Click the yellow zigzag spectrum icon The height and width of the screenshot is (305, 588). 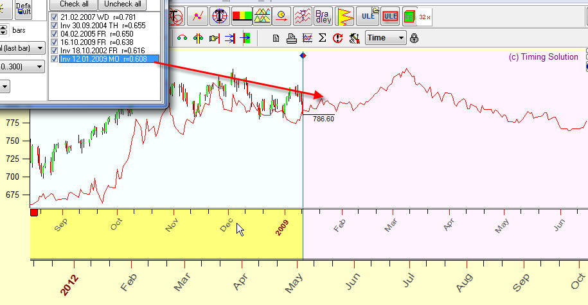(x=344, y=17)
